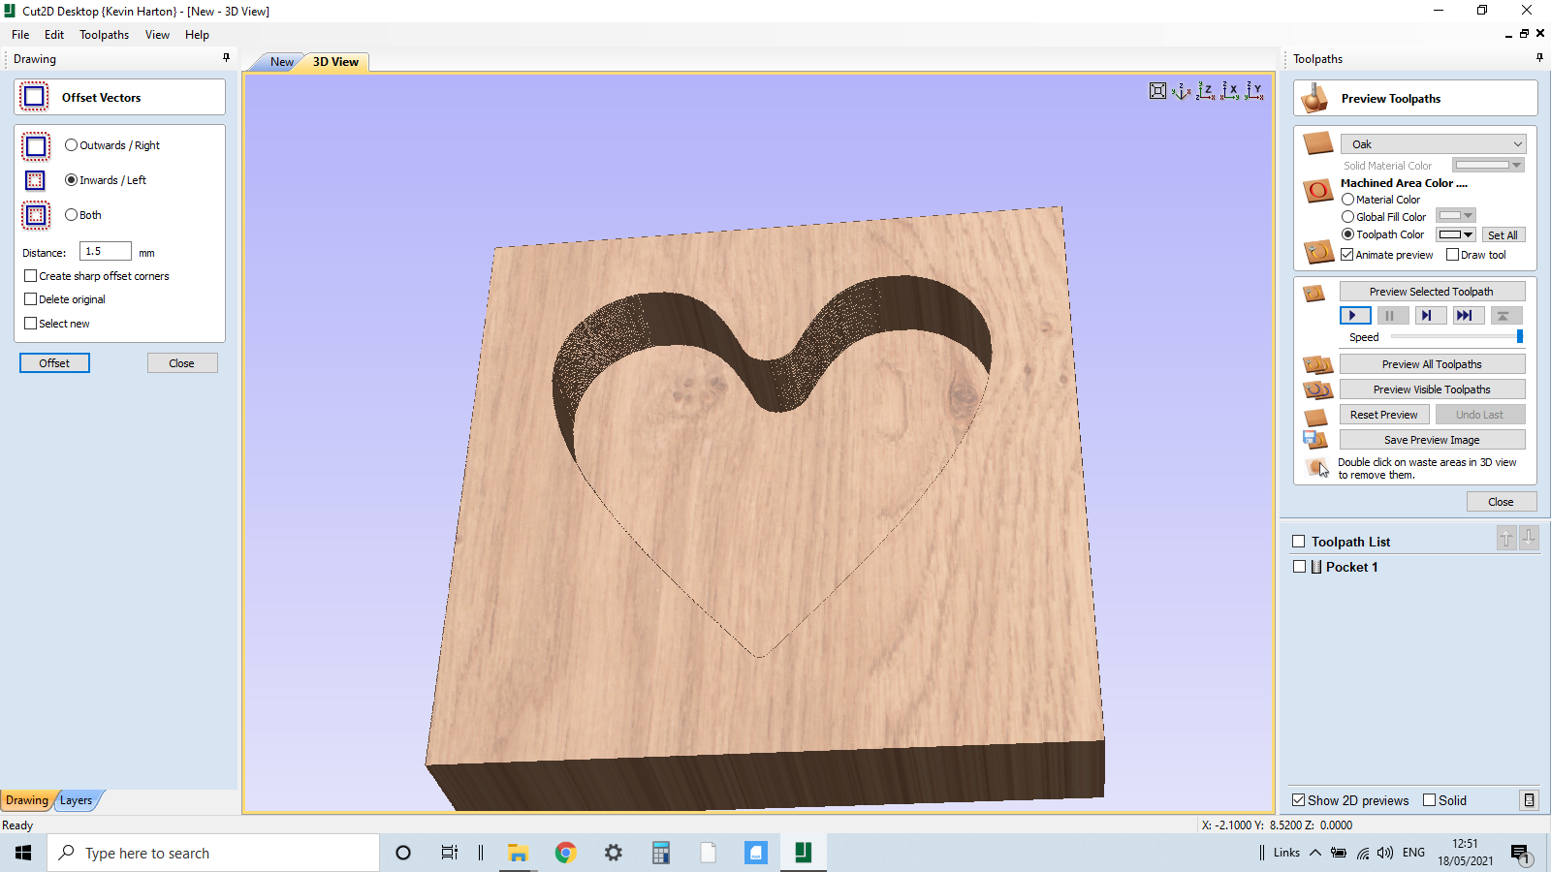Viewport: 1551px width, 872px height.
Task: Select Global Fill Color radio option
Action: point(1384,217)
